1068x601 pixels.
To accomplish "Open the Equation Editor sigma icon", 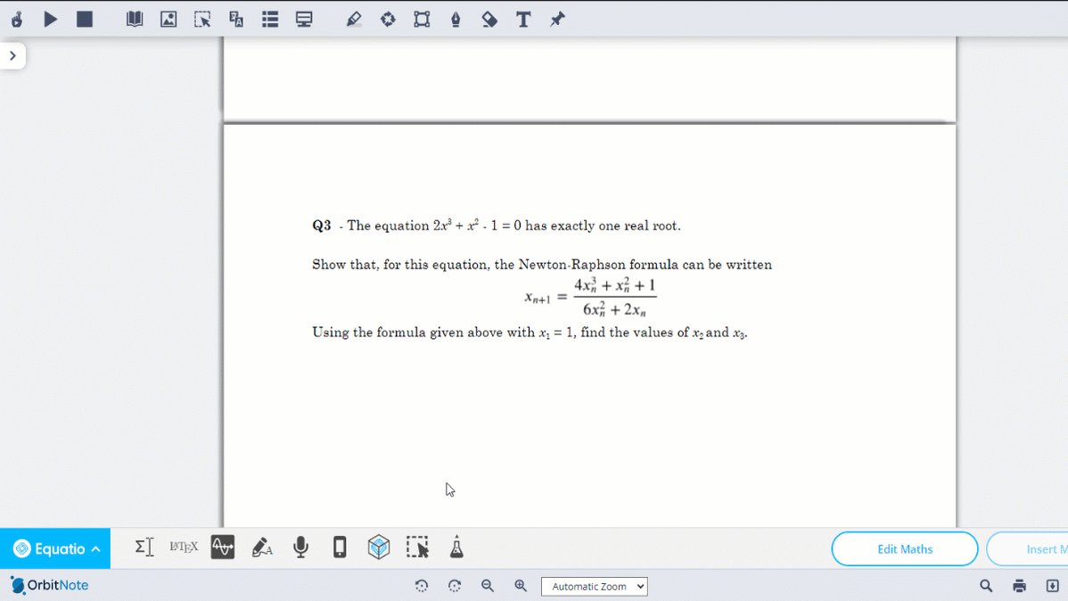I will (x=144, y=547).
